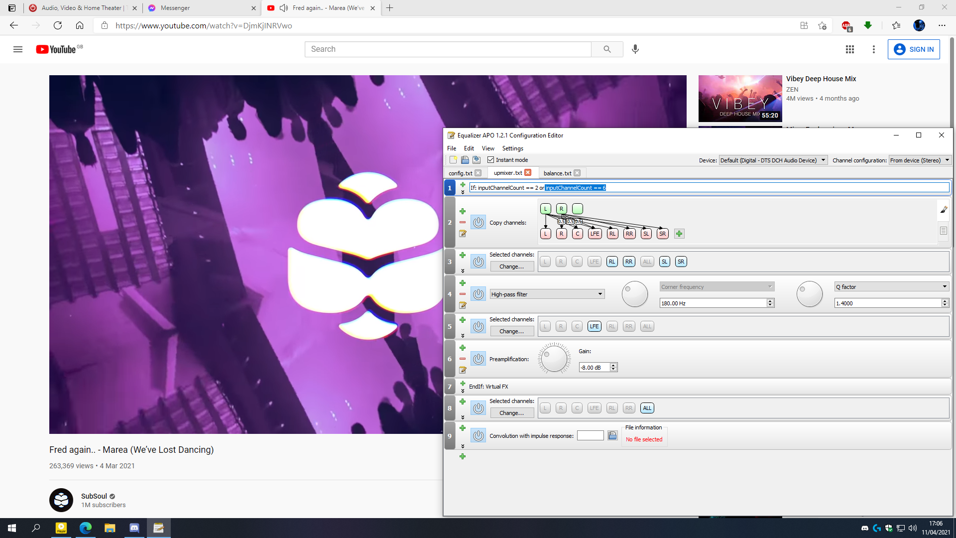Expand the chevron on row 9 Convolution
The width and height of the screenshot is (956, 538).
[x=463, y=446]
